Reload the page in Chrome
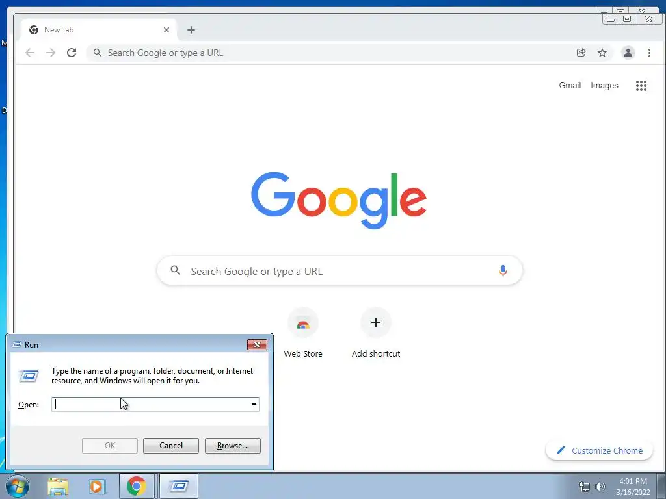This screenshot has height=499, width=666. [72, 53]
